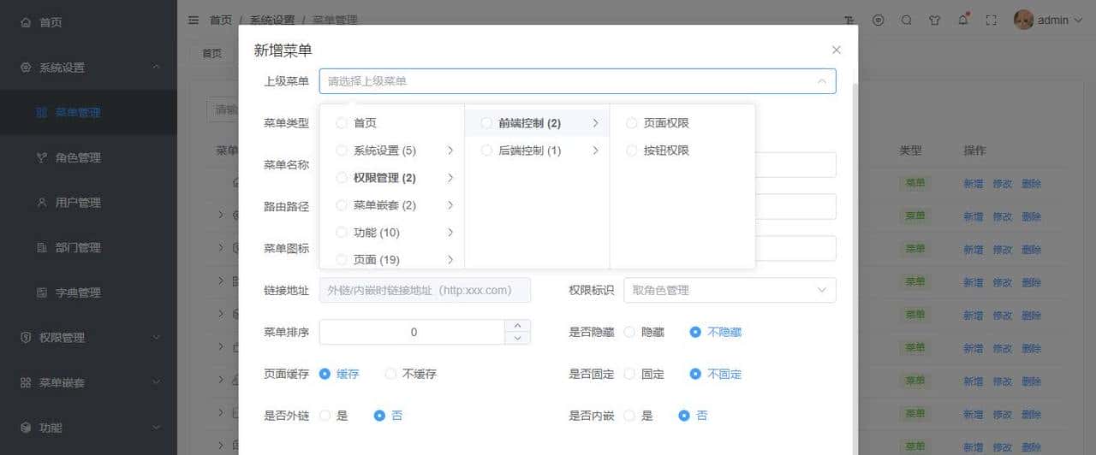Click the 菜单排序 number input

(x=414, y=332)
